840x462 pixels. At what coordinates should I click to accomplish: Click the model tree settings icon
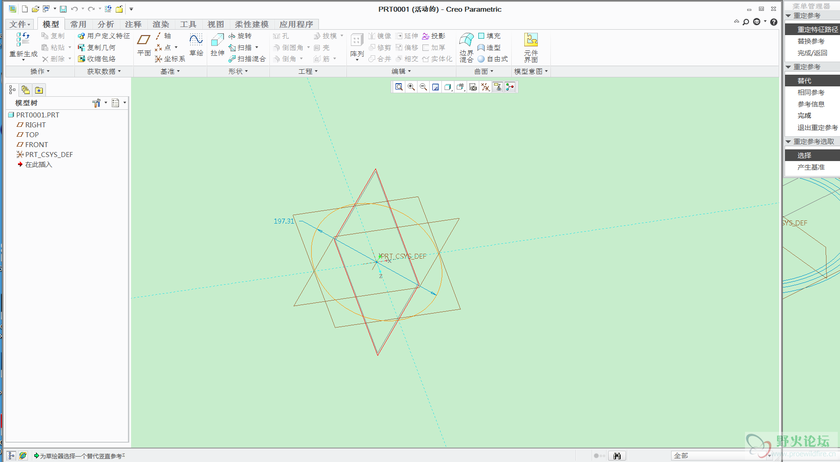point(96,103)
